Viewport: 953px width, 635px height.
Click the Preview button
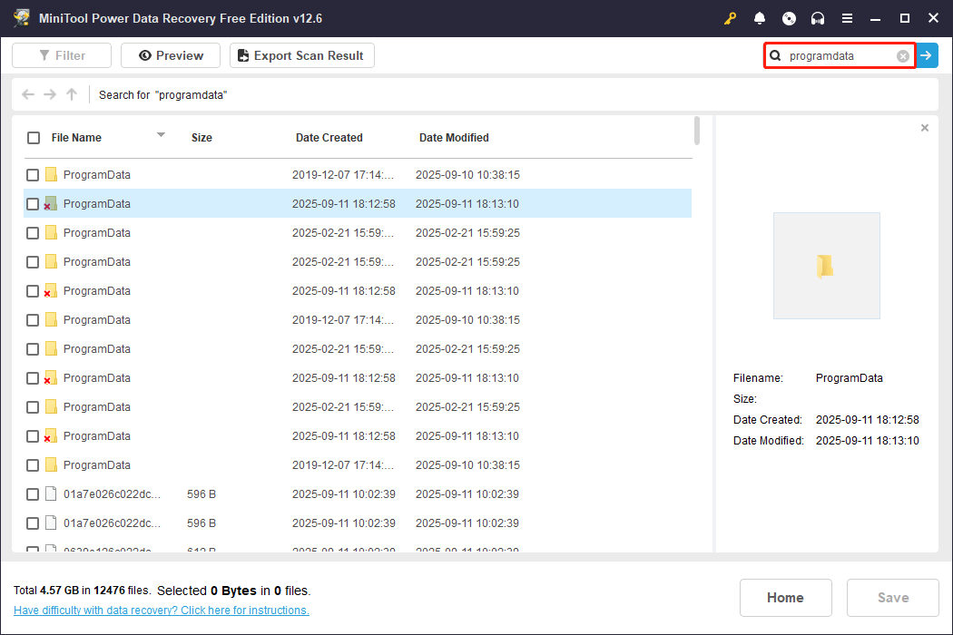[170, 55]
